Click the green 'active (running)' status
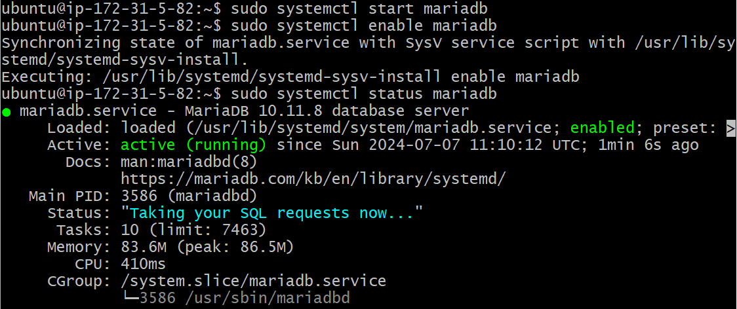 pos(193,145)
